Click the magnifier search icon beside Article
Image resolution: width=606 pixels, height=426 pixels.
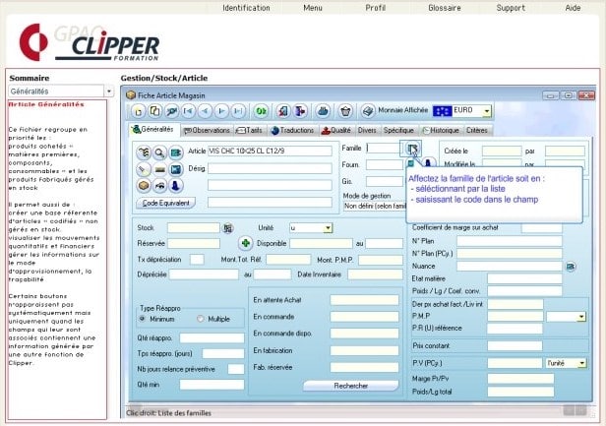tap(159, 152)
